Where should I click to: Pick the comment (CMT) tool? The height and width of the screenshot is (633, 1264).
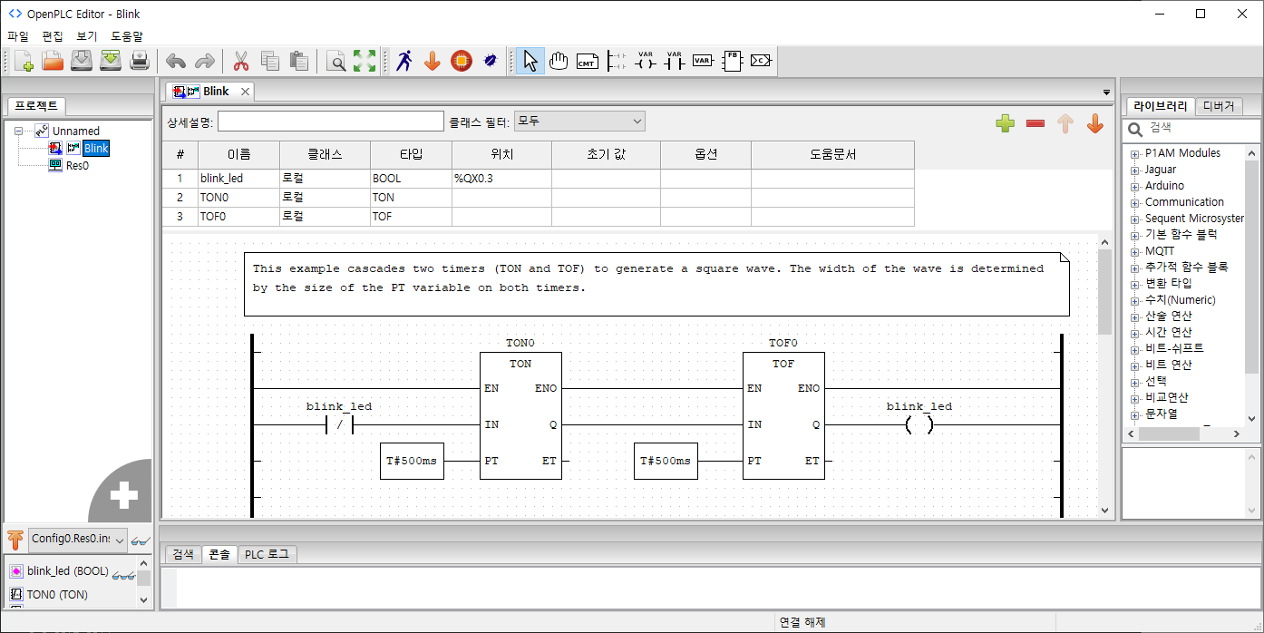[587, 61]
